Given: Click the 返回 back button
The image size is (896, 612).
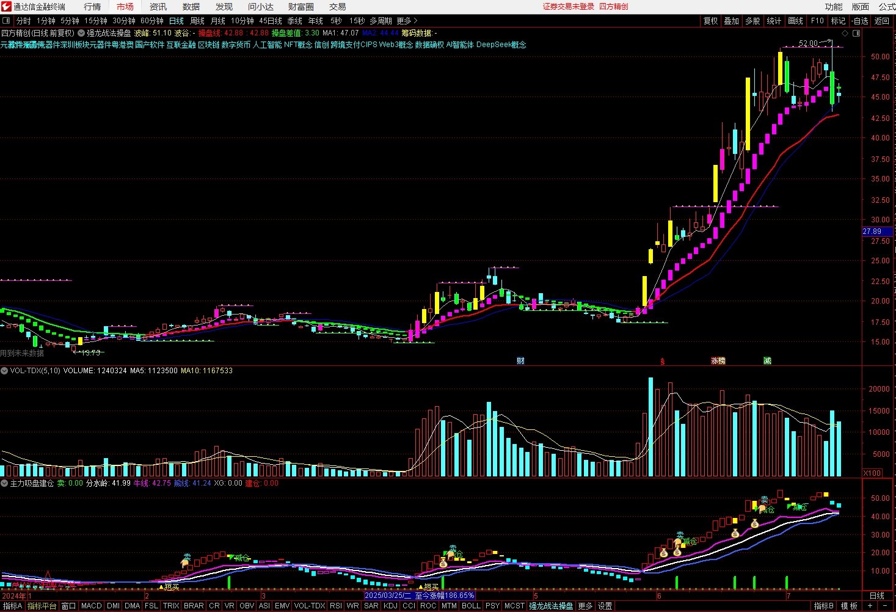Looking at the screenshot, I should pos(882,21).
